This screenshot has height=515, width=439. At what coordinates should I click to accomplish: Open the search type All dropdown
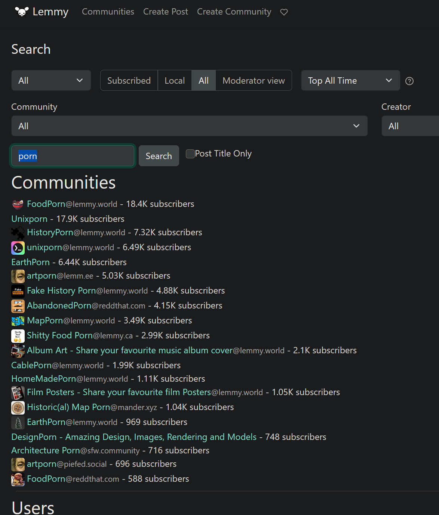51,81
